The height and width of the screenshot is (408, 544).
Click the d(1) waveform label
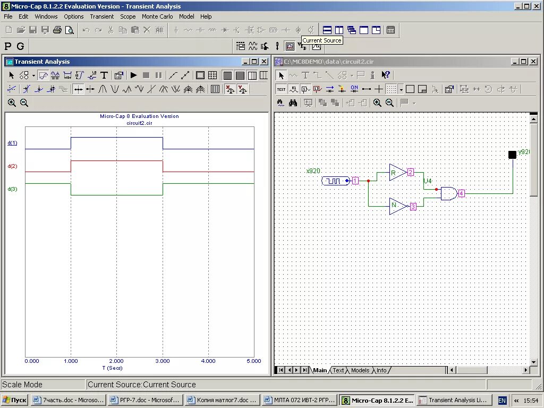13,143
